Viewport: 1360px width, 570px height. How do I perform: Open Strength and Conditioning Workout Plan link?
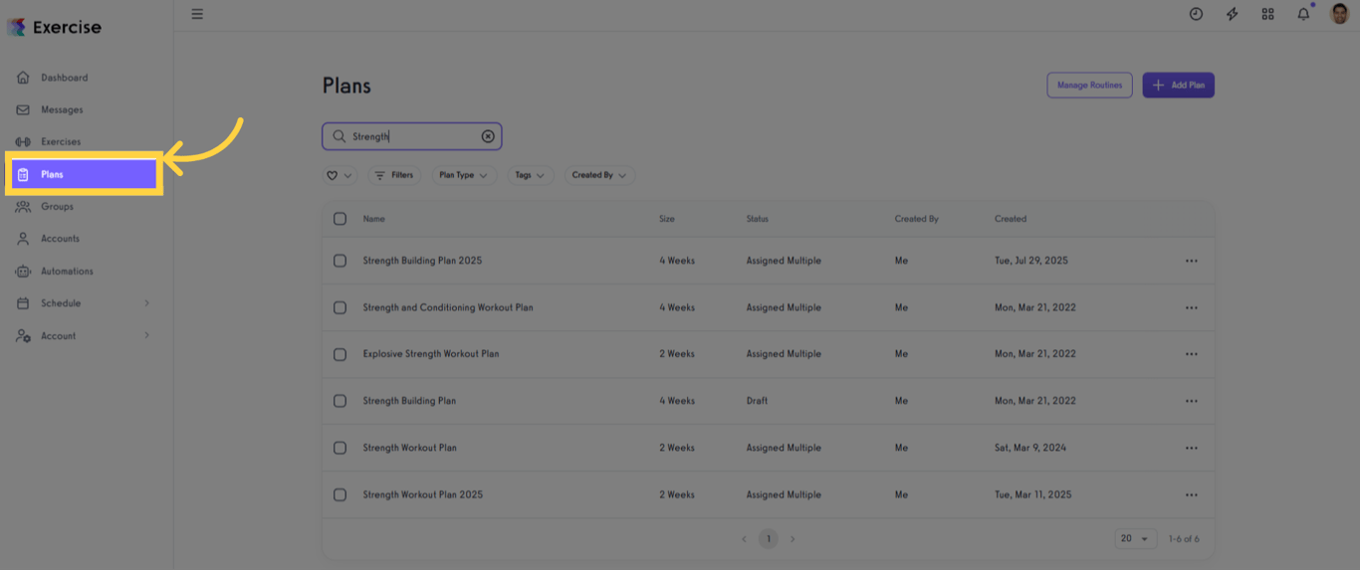(x=448, y=307)
